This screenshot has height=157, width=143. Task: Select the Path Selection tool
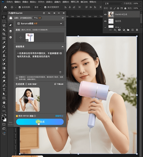[4, 94]
